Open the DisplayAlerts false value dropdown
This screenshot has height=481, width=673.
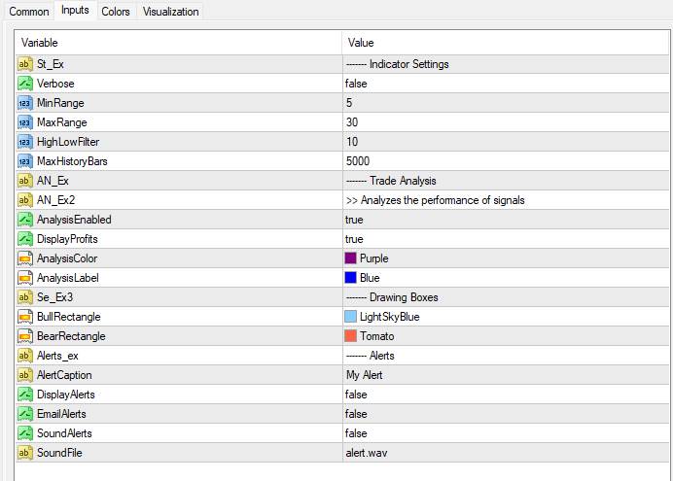356,395
